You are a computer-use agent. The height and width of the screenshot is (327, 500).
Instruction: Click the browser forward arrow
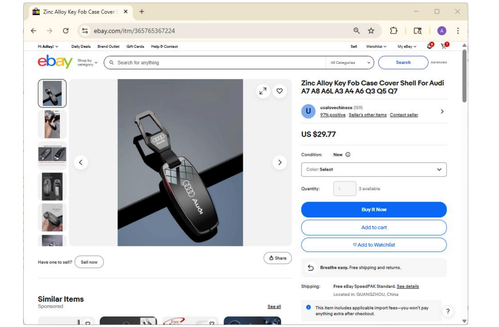coord(49,31)
